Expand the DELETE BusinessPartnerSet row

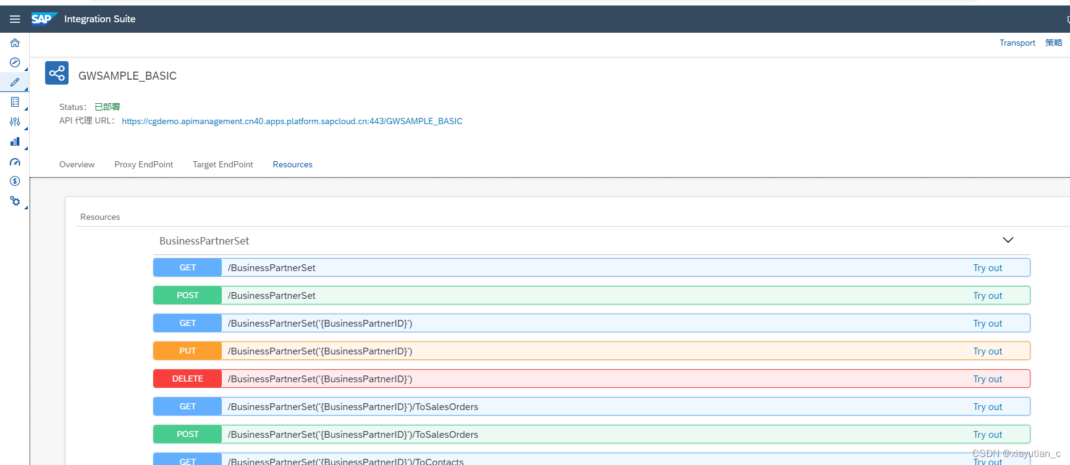[592, 379]
